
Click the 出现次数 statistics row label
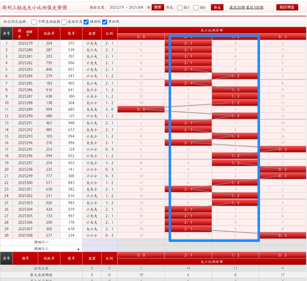41,268
